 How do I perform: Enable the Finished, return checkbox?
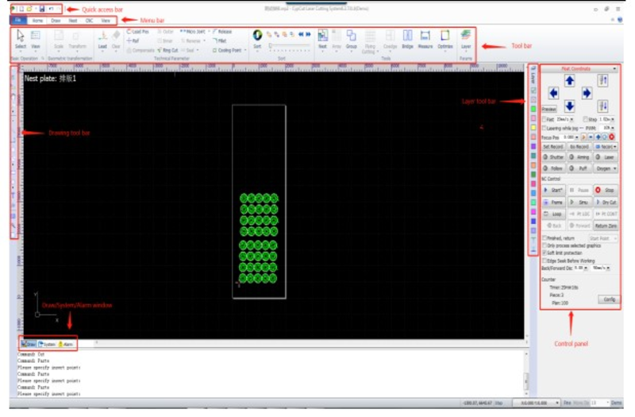[544, 237]
